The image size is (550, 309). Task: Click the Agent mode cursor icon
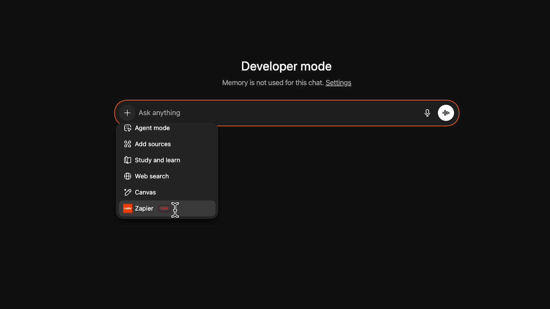(127, 128)
